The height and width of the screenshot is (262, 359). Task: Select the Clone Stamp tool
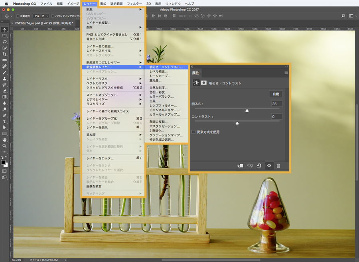(4, 79)
